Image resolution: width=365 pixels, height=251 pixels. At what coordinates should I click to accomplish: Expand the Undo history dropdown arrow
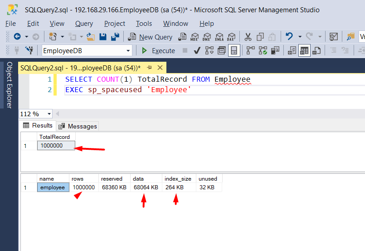tap(300, 37)
